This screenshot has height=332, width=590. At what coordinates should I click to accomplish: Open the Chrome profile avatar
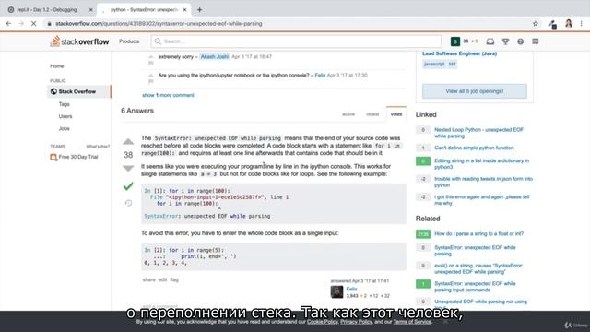569,24
